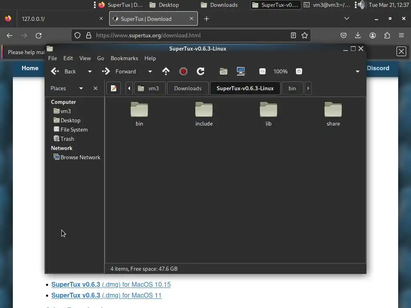Image resolution: width=411 pixels, height=308 pixels.
Task: Click the red Stop loading icon
Action: pos(183,71)
